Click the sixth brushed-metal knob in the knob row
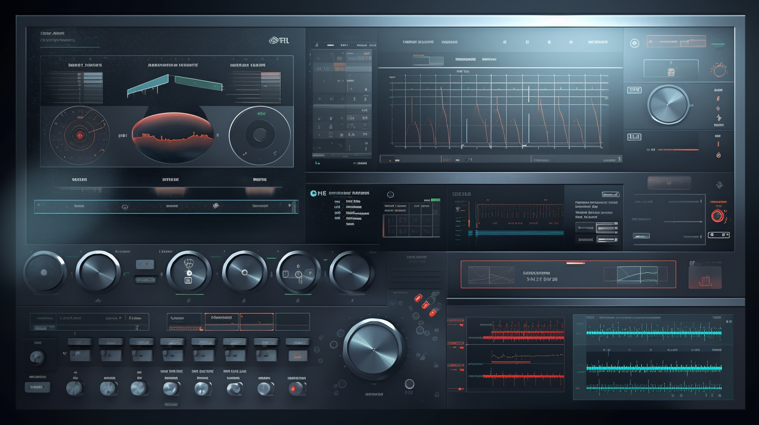The height and width of the screenshot is (425, 759). (352, 271)
